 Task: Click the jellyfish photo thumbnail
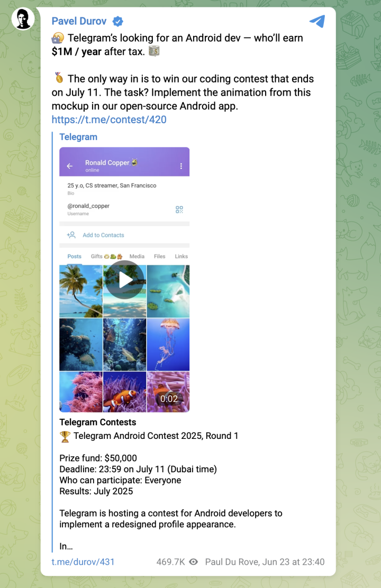pos(168,345)
